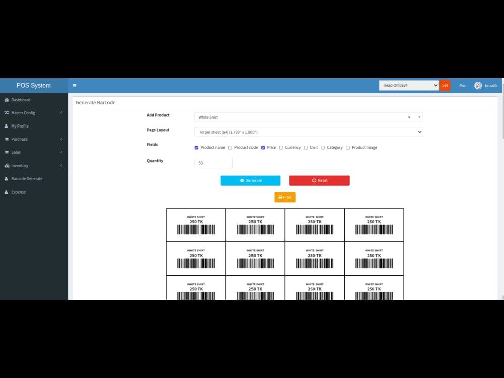Toggle the sidebar with the hamburger icon
This screenshot has width=504, height=378.
(74, 85)
